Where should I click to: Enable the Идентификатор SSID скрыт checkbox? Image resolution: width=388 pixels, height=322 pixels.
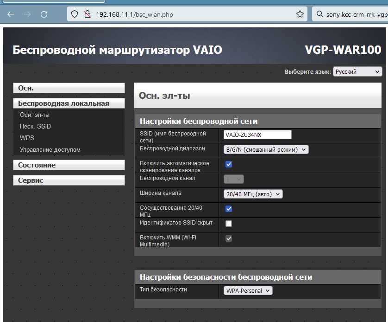click(x=229, y=224)
